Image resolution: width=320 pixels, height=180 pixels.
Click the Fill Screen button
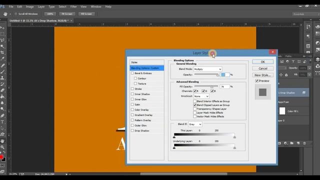86,14
